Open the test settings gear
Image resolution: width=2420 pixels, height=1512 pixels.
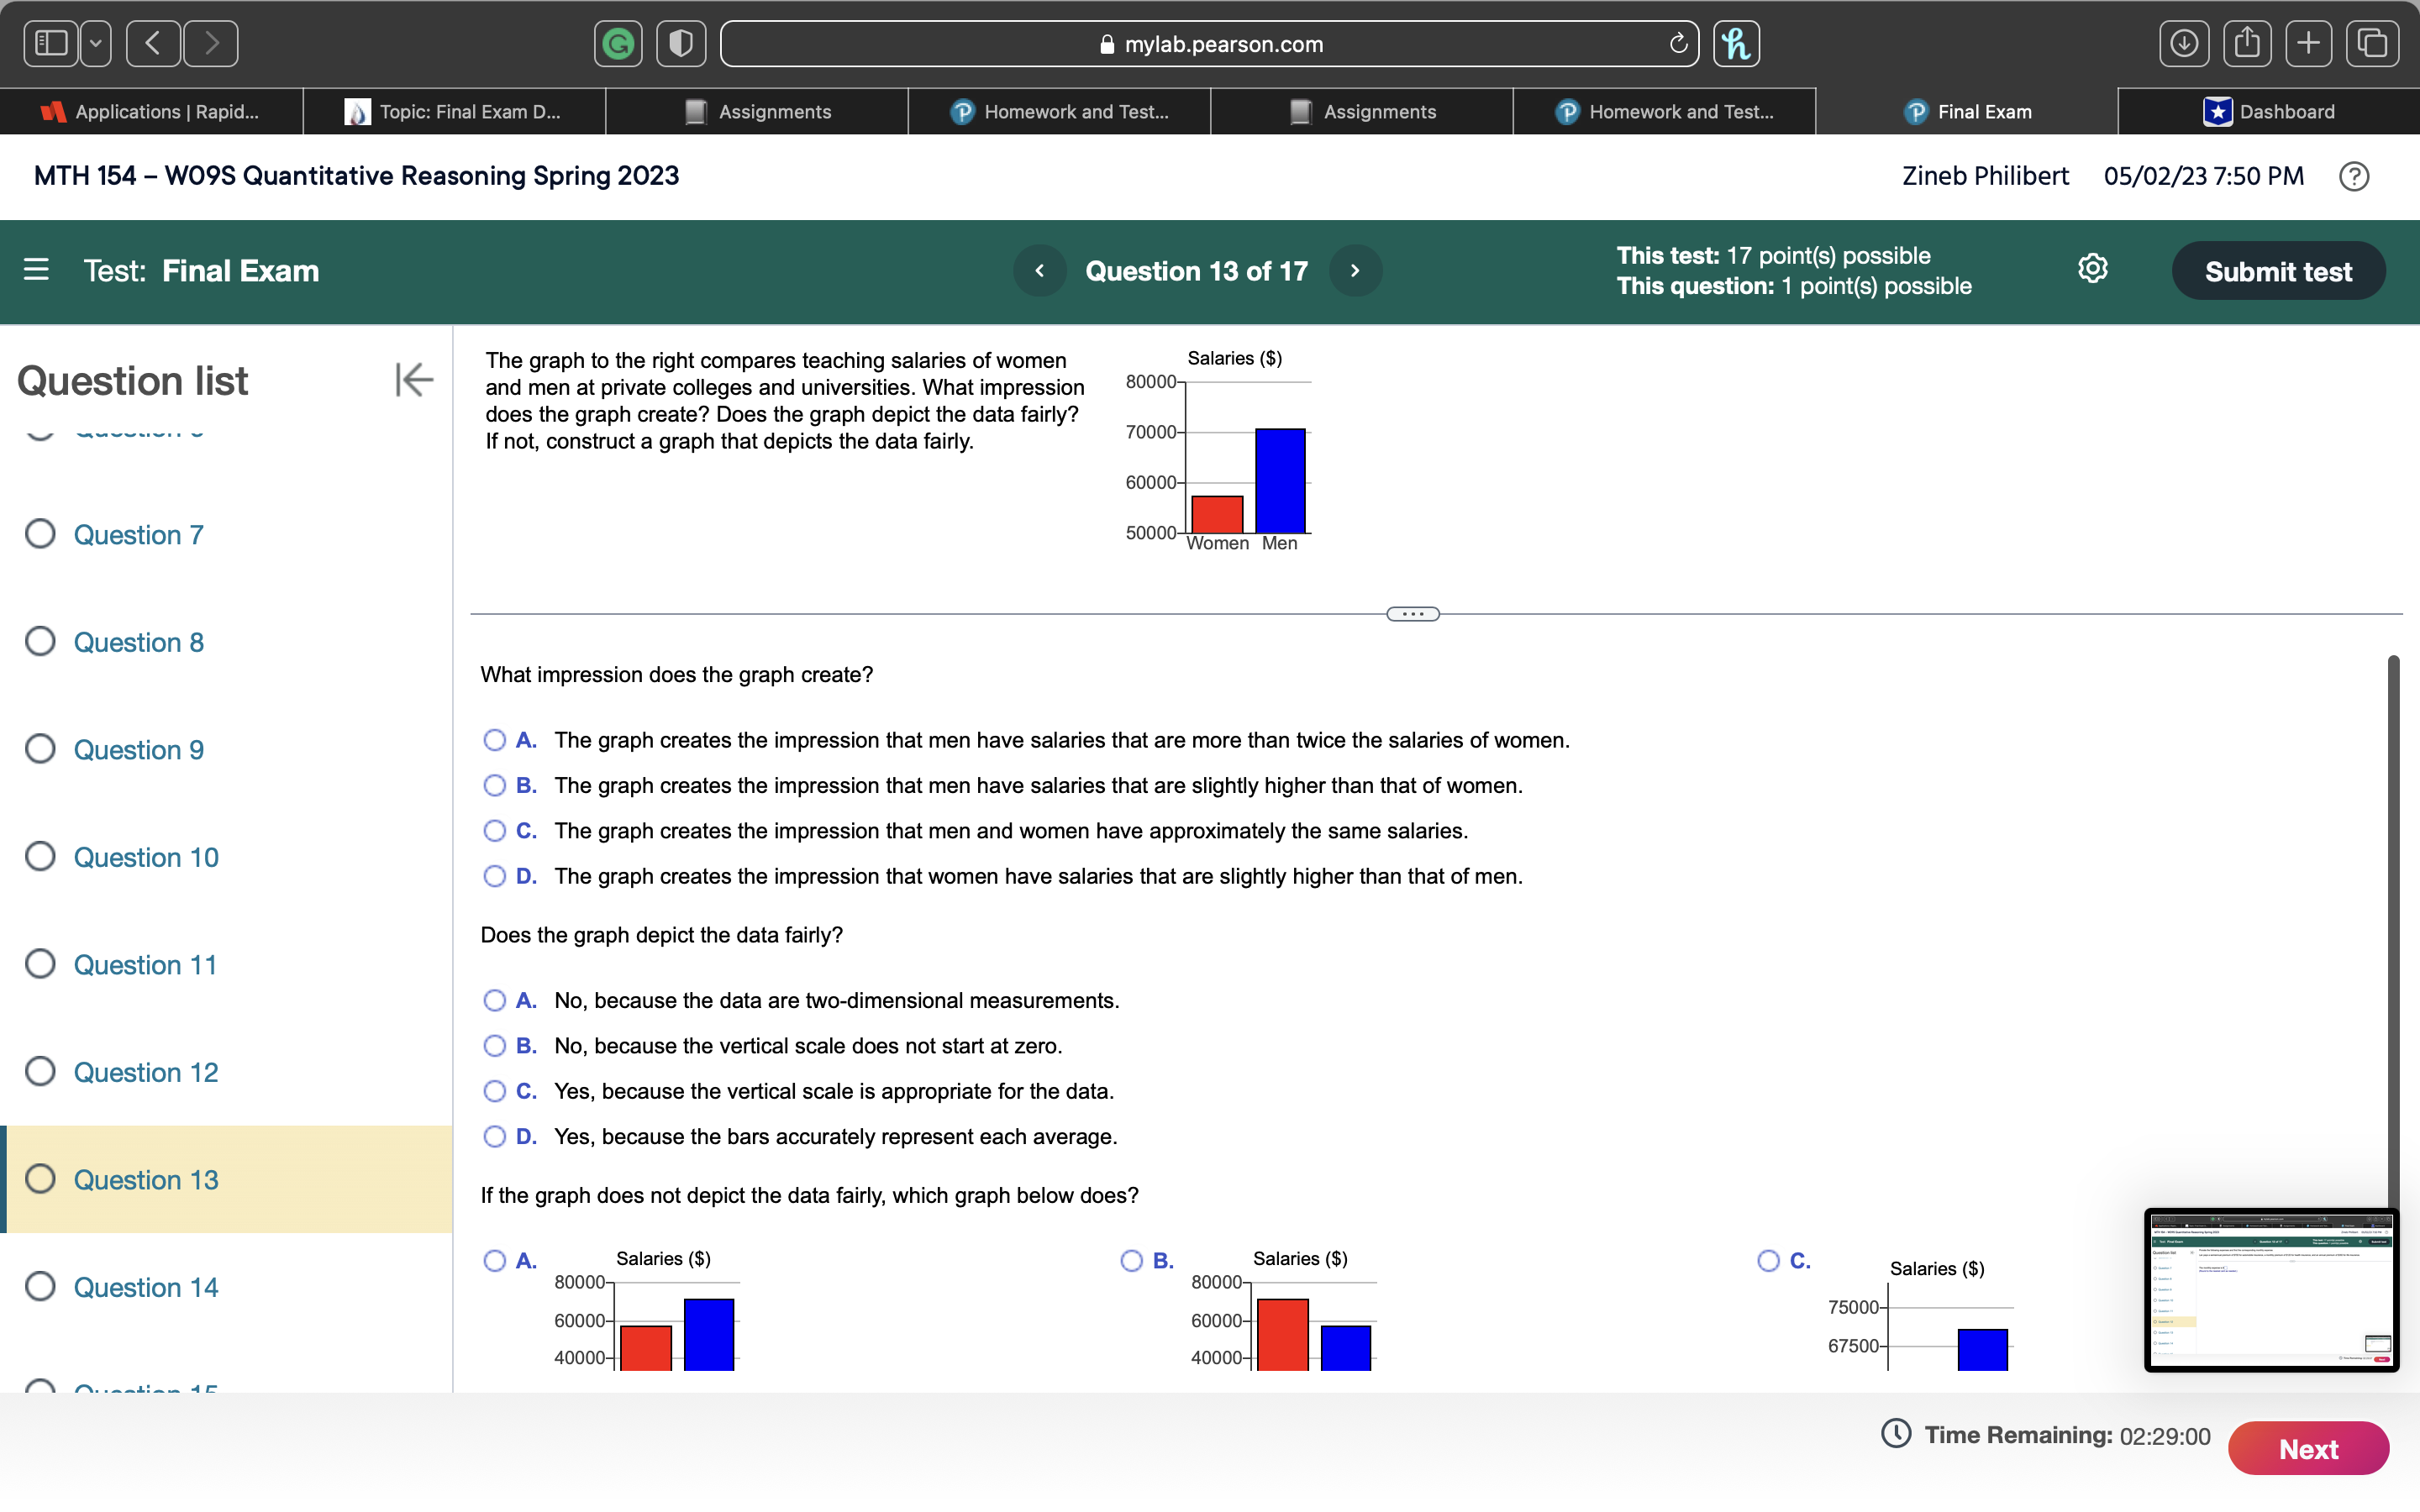[2092, 269]
